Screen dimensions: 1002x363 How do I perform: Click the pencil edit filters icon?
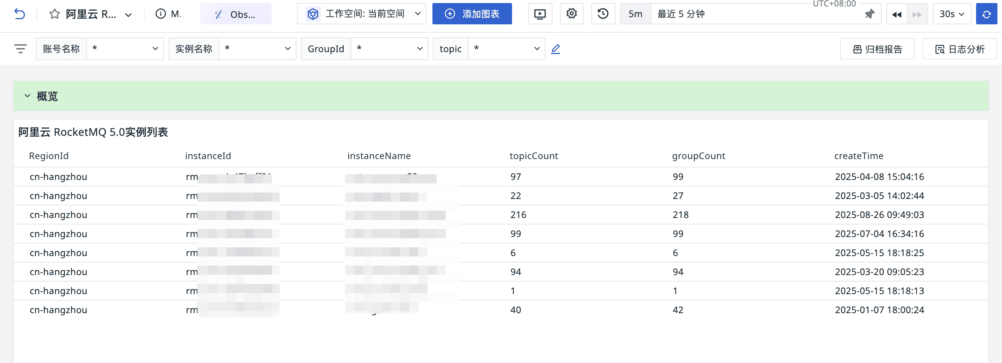click(x=555, y=49)
